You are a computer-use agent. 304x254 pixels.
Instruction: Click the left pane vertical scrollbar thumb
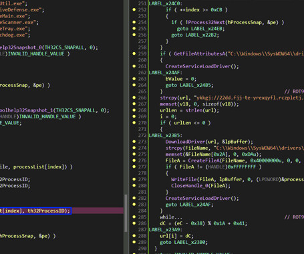tap(126, 213)
